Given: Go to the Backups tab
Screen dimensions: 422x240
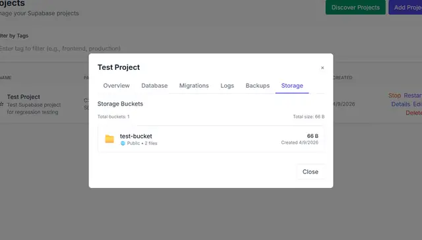Looking at the screenshot, I should coord(258,86).
